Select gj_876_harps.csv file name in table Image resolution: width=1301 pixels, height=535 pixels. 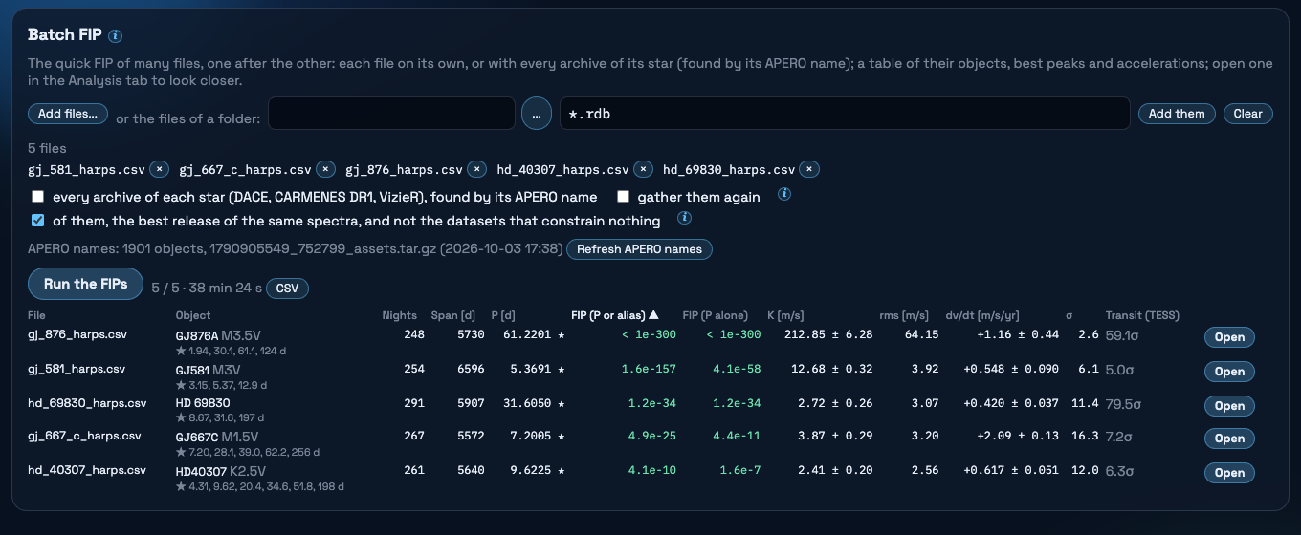[x=77, y=334]
